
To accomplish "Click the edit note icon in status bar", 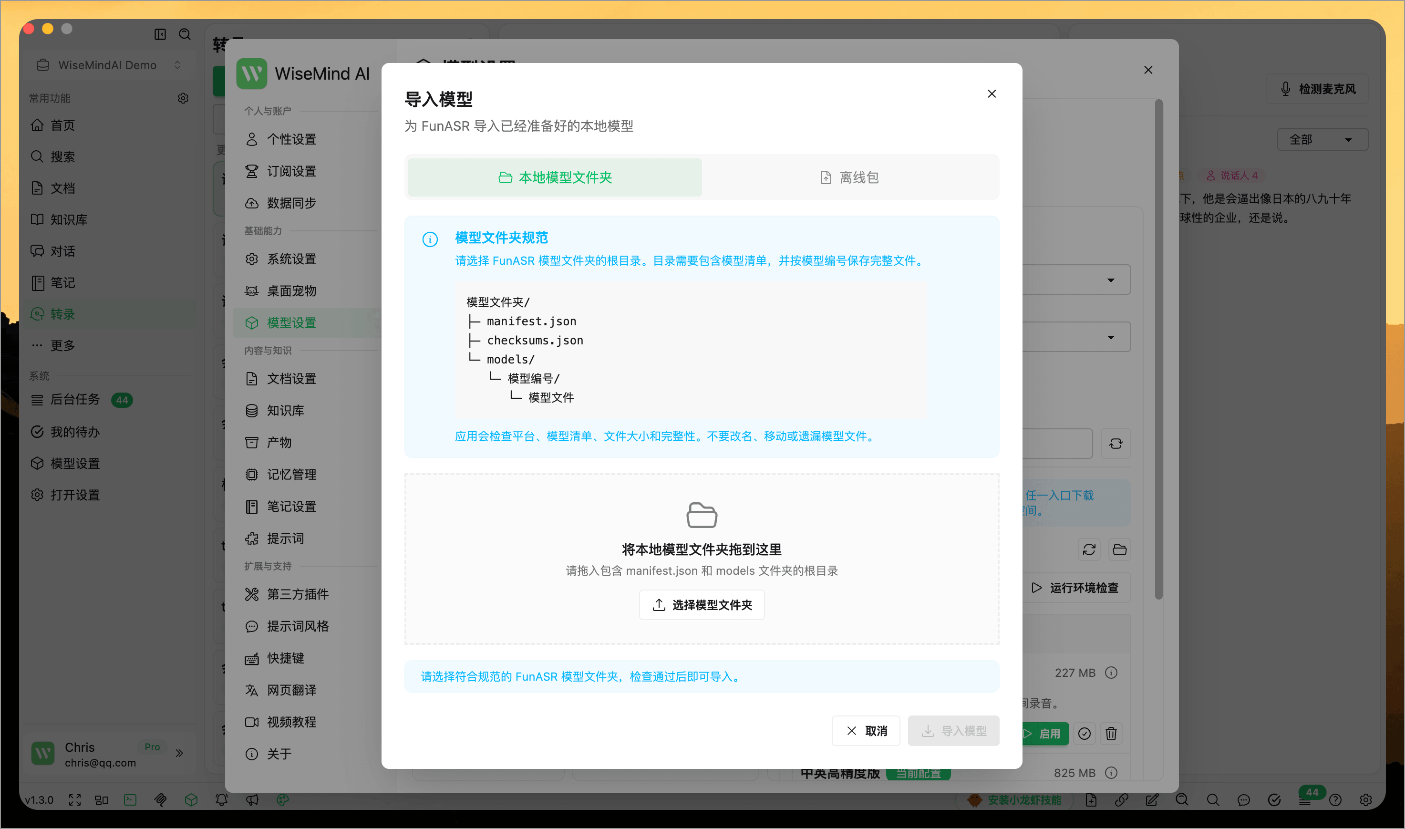I will pyautogui.click(x=1152, y=800).
